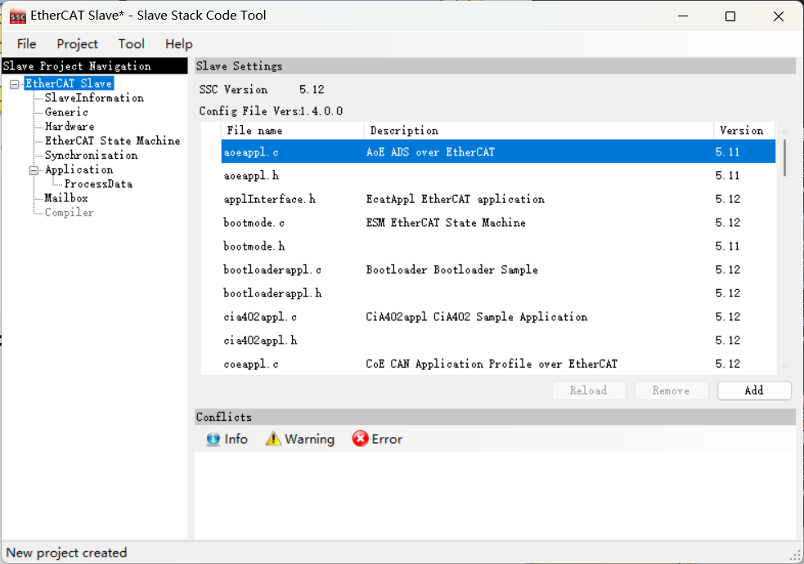Click the ESM EtherCAT State Machine description

446,223
